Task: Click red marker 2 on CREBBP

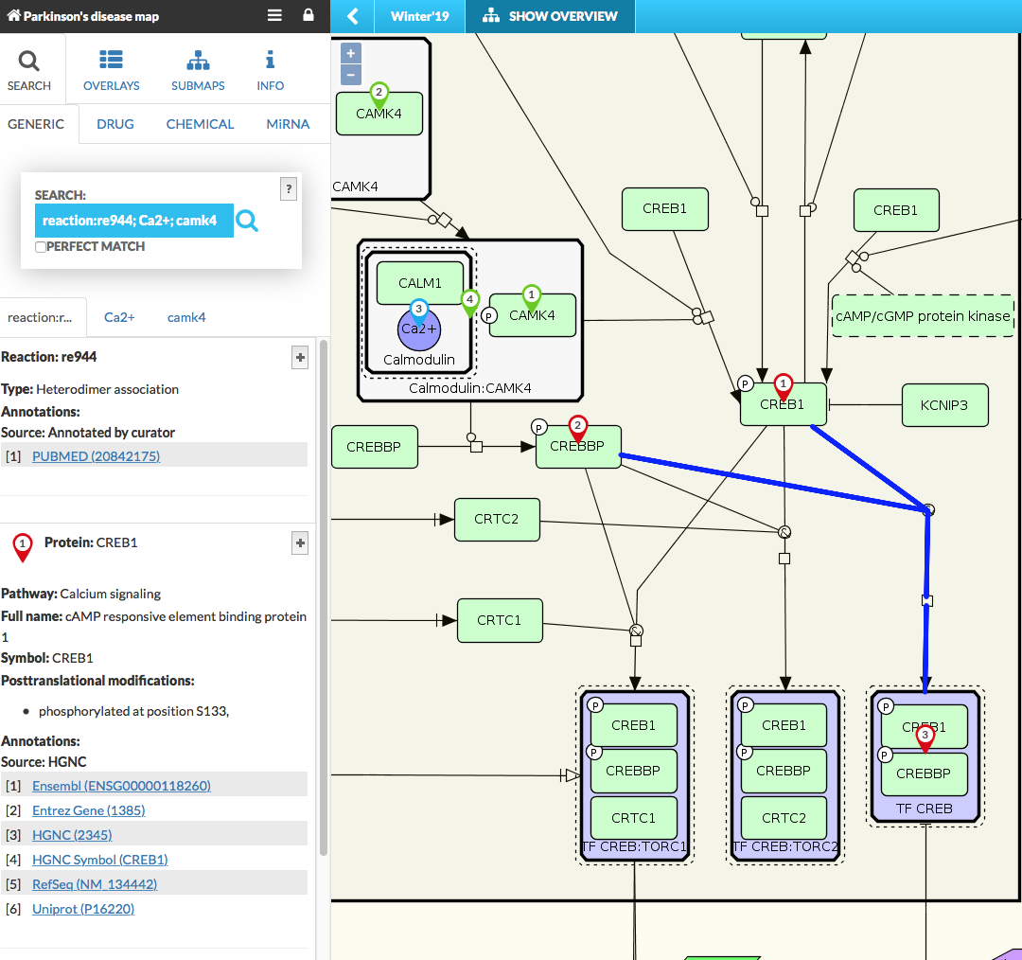Action: [x=578, y=428]
